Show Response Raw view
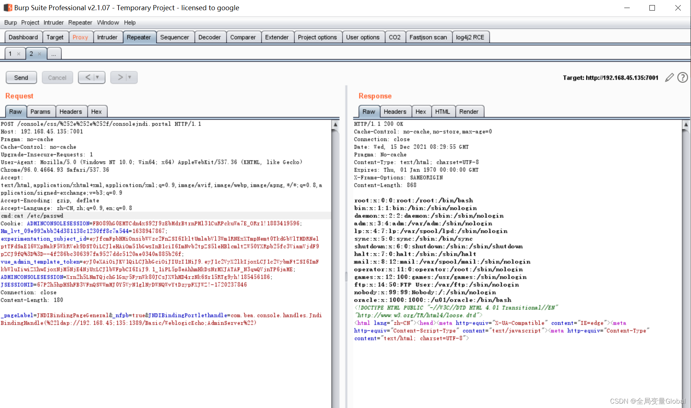The height and width of the screenshot is (408, 691). click(x=369, y=112)
